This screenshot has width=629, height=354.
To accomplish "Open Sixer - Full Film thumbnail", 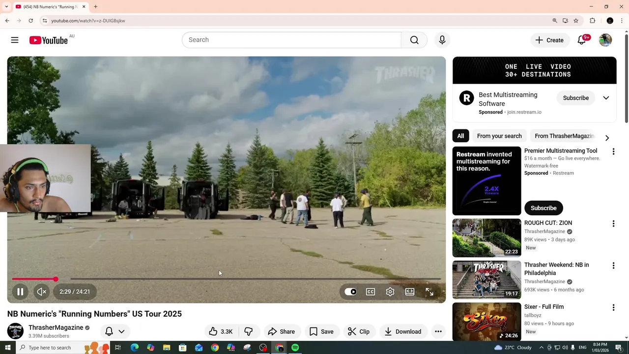I will (x=486, y=322).
